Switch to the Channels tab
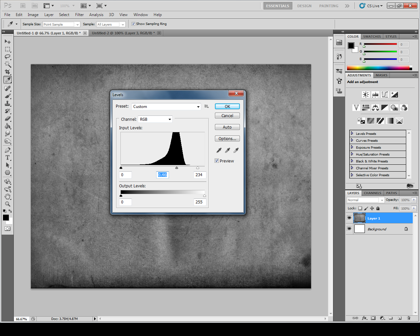Image resolution: width=420 pixels, height=336 pixels. [x=372, y=193]
